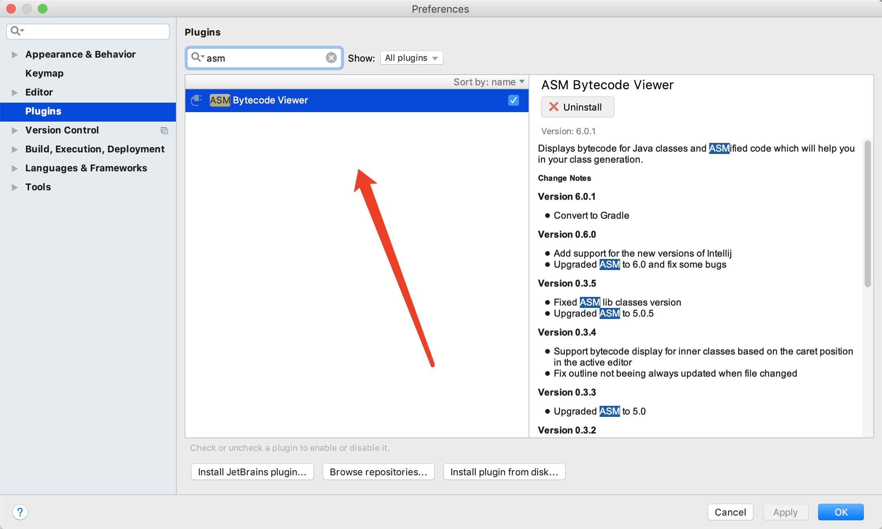Expand the Version Control arrow

(15, 130)
